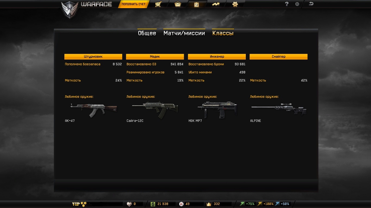Click the ALPINE weapon name
Screen dimensions: 371x208
pos(255,121)
